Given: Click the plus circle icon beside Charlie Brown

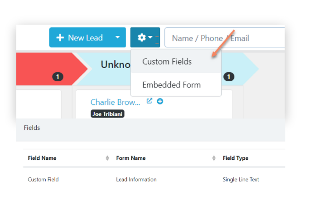Looking at the screenshot, I should (x=160, y=101).
